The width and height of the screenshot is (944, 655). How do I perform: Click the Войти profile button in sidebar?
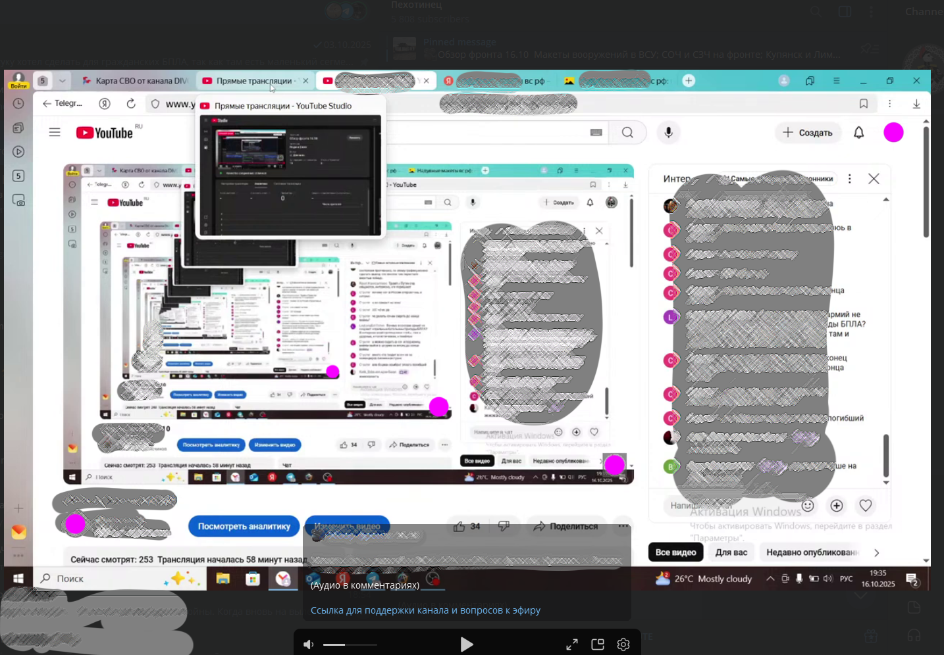(x=18, y=80)
